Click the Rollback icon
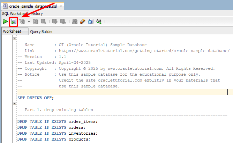The height and width of the screenshot is (143, 233). 63,22
